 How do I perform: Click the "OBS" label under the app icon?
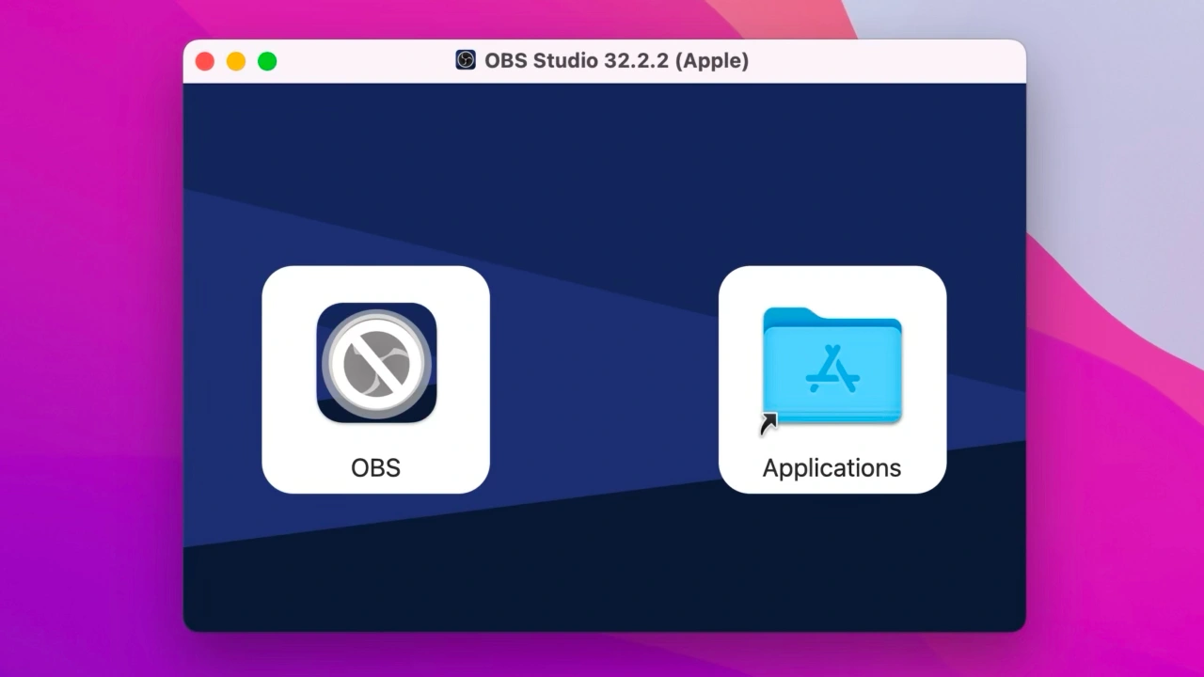pos(375,467)
